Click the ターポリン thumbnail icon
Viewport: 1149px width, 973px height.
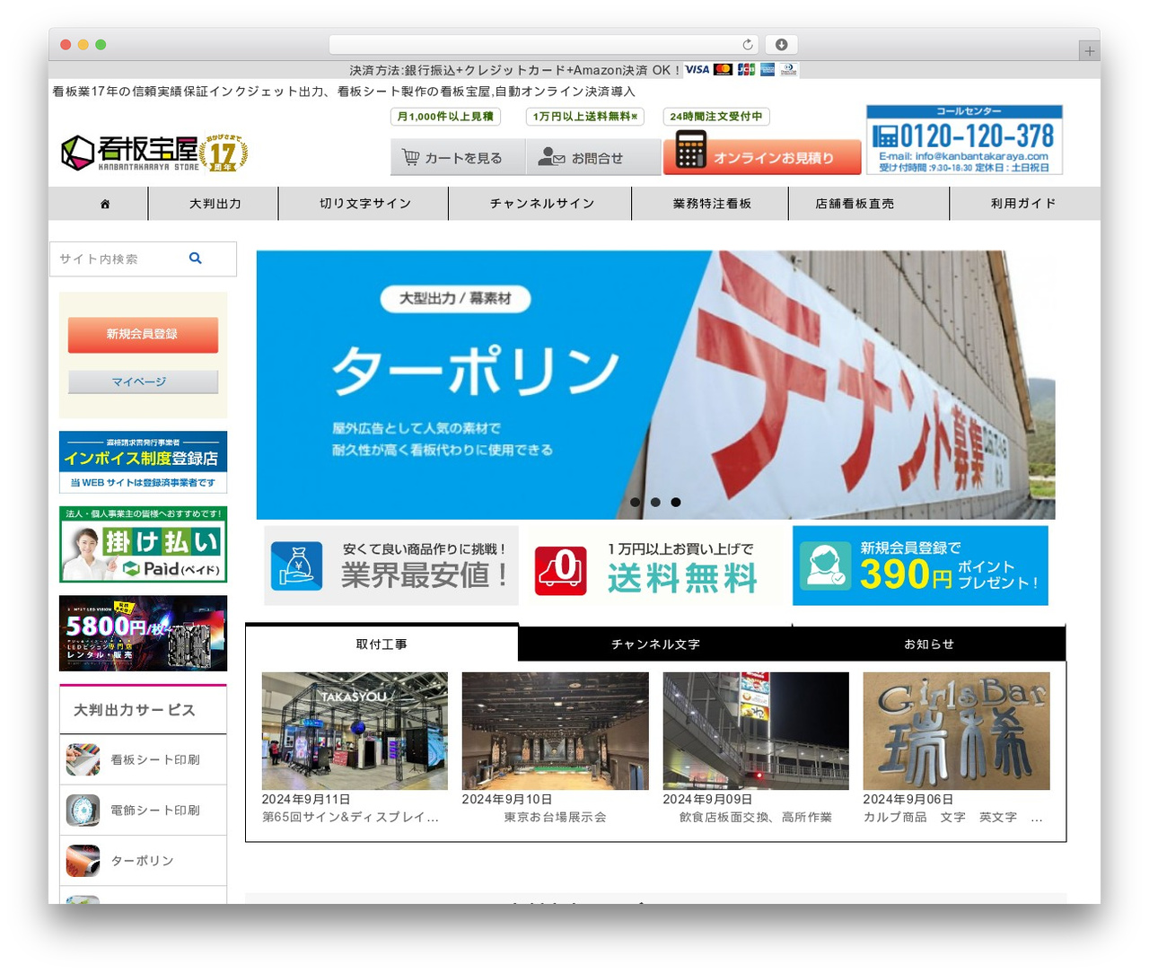(x=83, y=860)
